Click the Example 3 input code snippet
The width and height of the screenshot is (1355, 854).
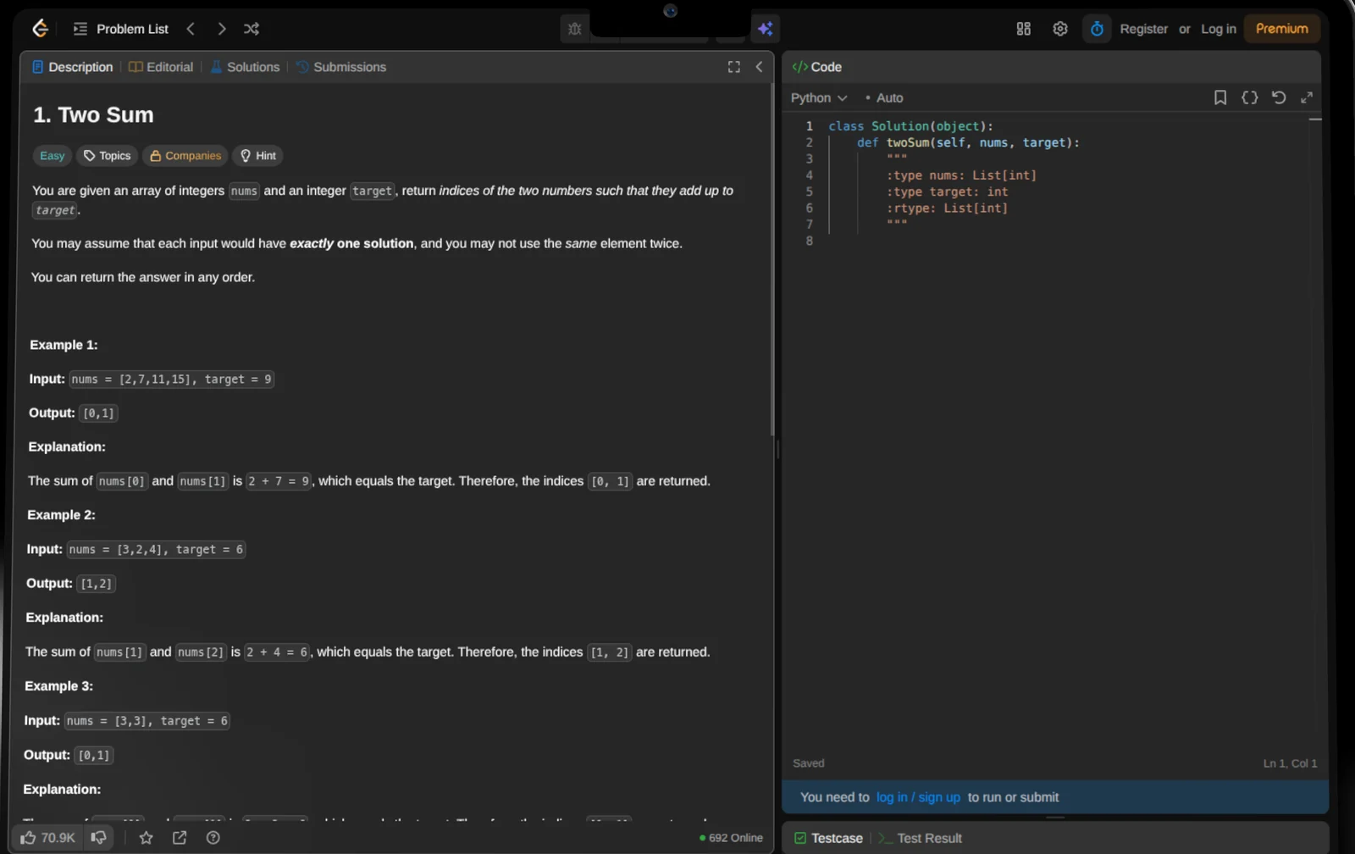(147, 721)
